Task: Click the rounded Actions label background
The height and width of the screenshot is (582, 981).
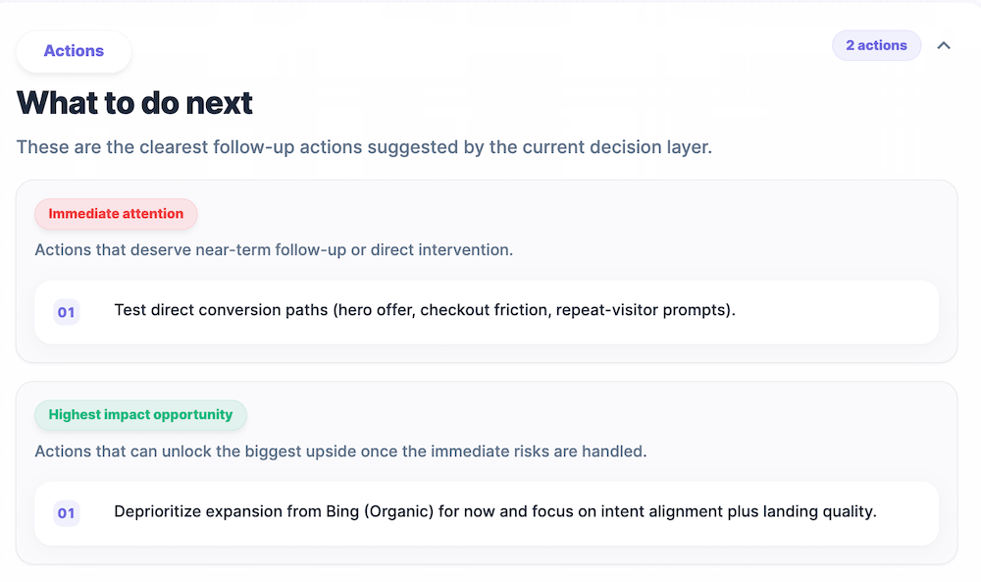Action: (x=73, y=50)
